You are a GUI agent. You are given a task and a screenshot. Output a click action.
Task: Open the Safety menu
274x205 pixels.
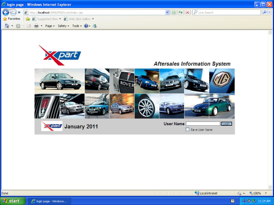64,26
